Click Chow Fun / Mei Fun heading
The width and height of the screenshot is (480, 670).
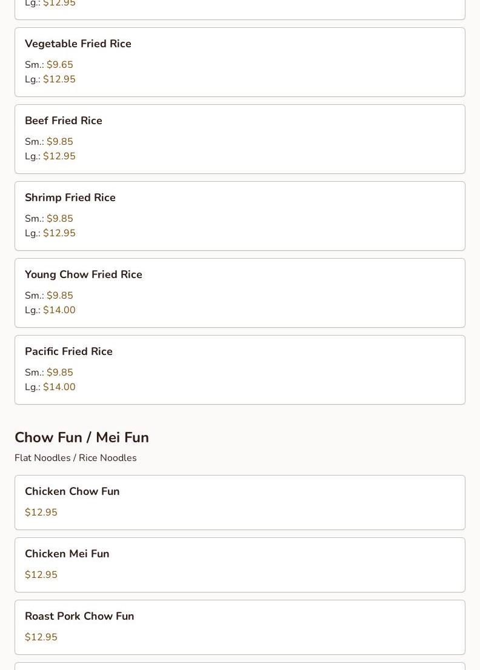click(x=82, y=437)
